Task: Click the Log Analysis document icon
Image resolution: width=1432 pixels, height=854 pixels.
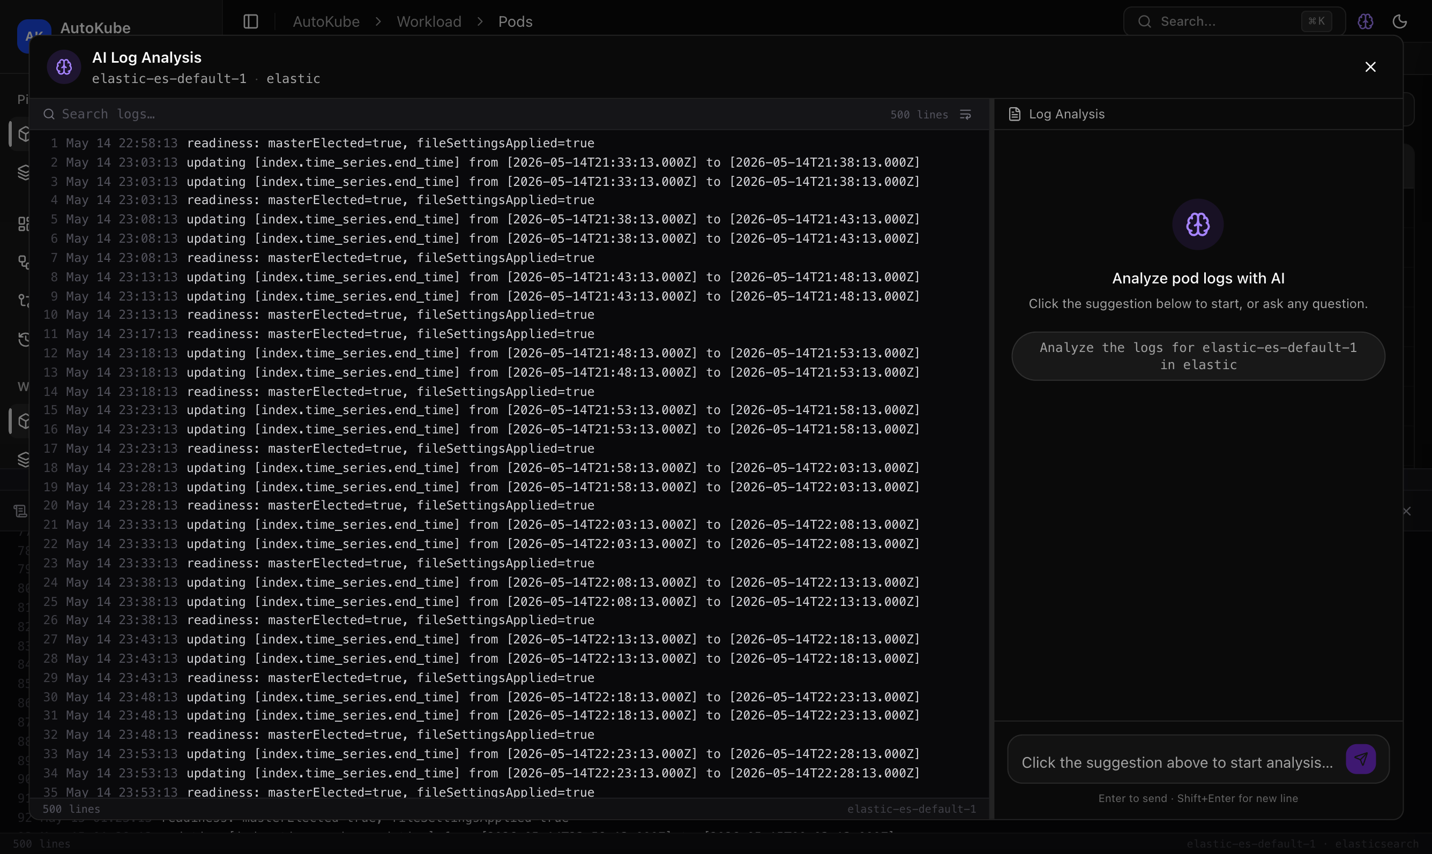Action: click(1014, 114)
